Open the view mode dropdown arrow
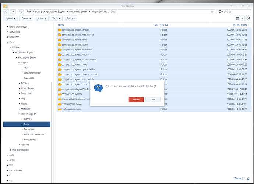Viewport: 254px width, 184px height. [243, 18]
